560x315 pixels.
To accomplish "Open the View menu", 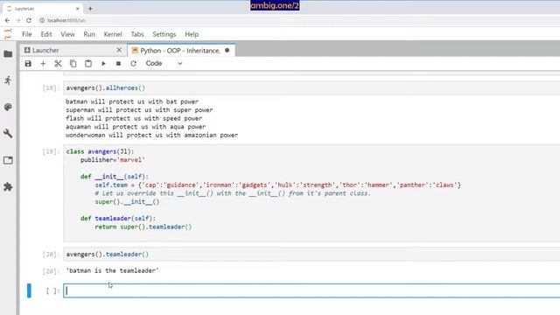I will tap(67, 34).
